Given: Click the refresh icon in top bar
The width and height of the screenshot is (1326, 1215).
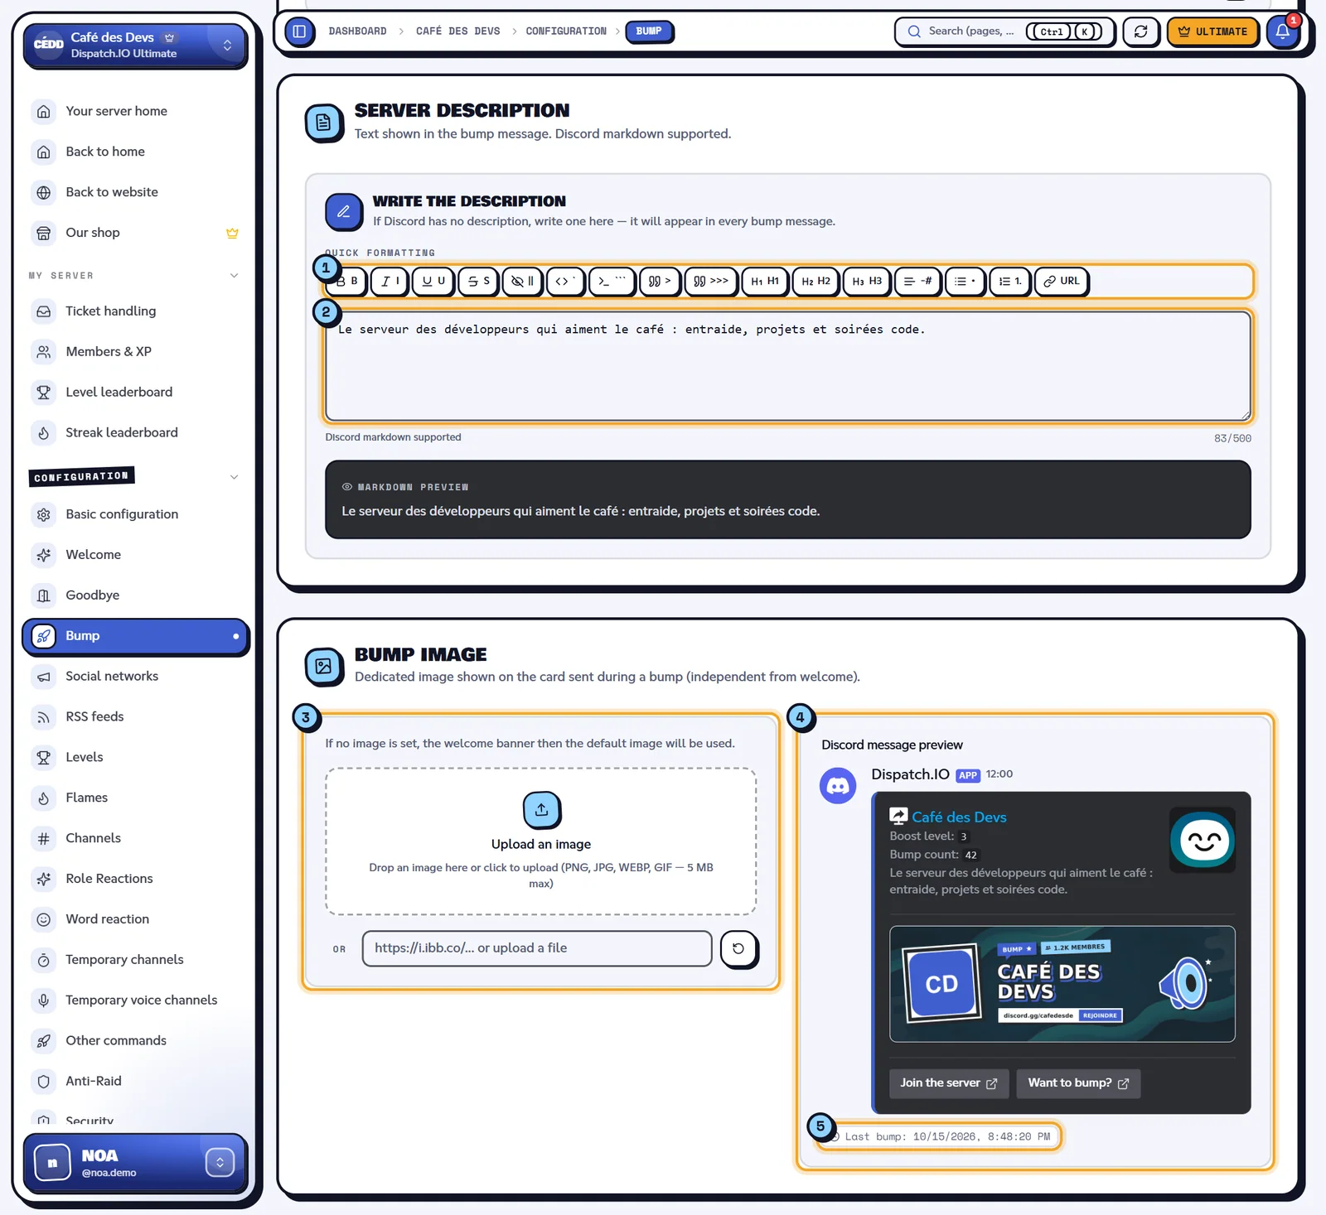Looking at the screenshot, I should click(1141, 31).
